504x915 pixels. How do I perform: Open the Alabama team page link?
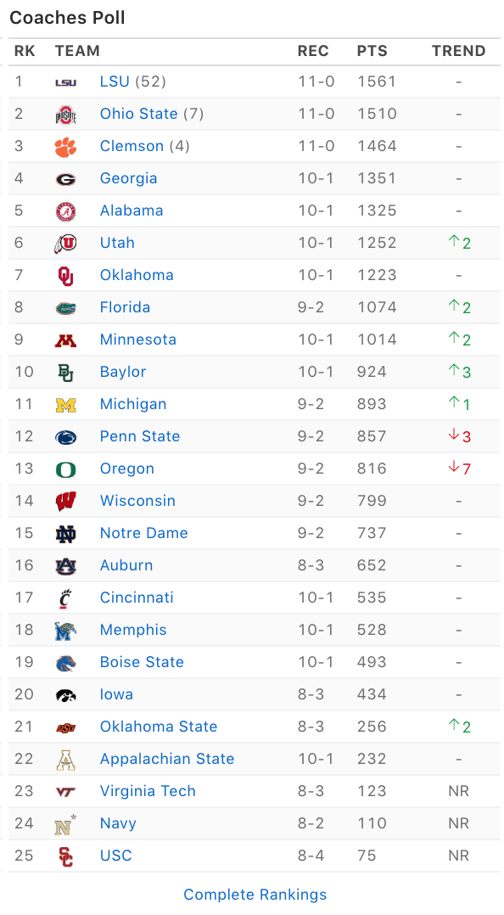(x=132, y=211)
